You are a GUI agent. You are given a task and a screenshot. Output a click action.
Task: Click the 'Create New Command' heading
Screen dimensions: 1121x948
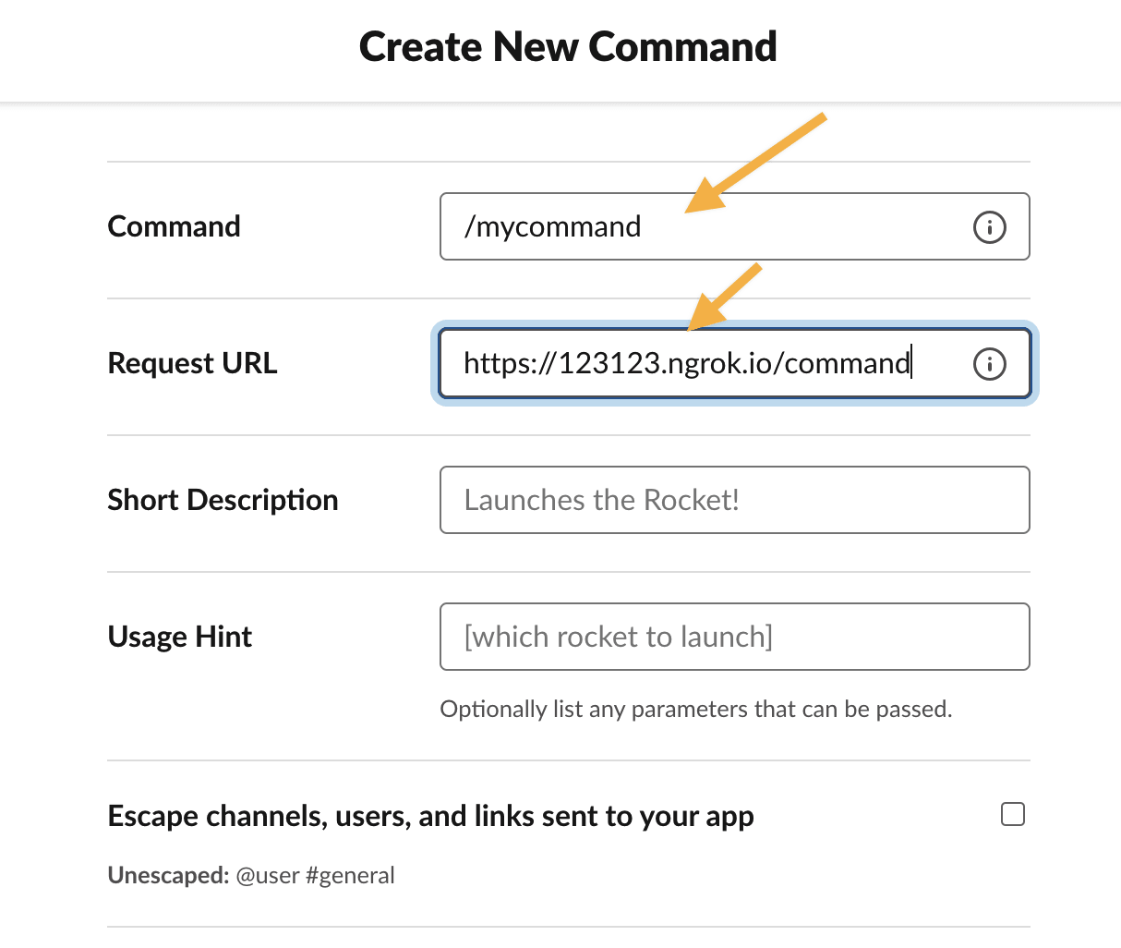pyautogui.click(x=567, y=46)
